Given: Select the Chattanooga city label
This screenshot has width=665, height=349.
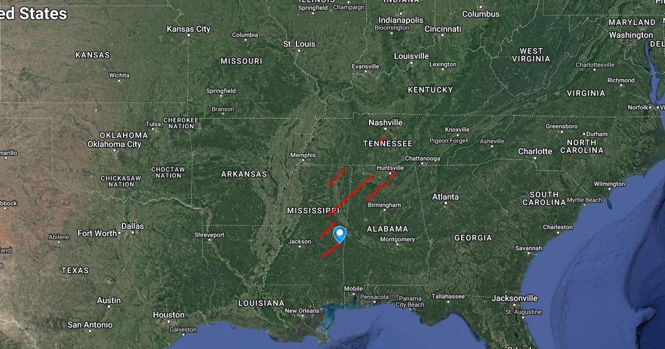Looking at the screenshot, I should 423,158.
